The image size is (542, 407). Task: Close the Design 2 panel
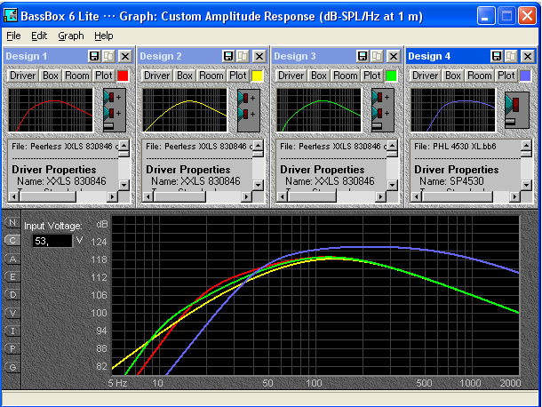(x=259, y=56)
